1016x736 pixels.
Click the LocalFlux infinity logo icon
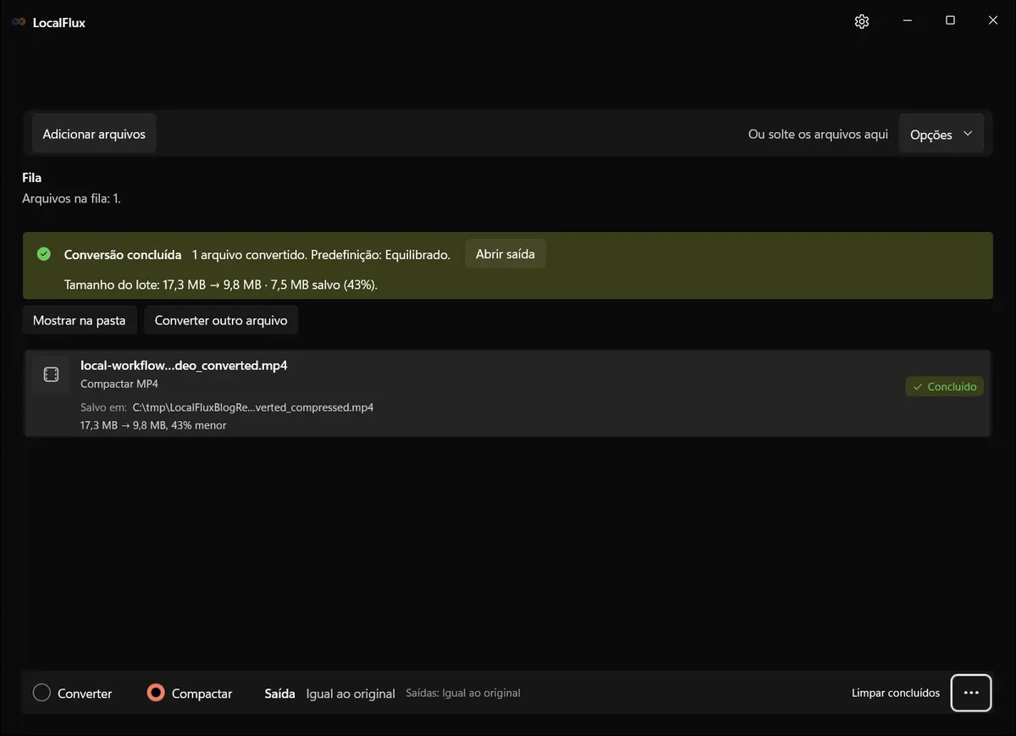(x=19, y=23)
